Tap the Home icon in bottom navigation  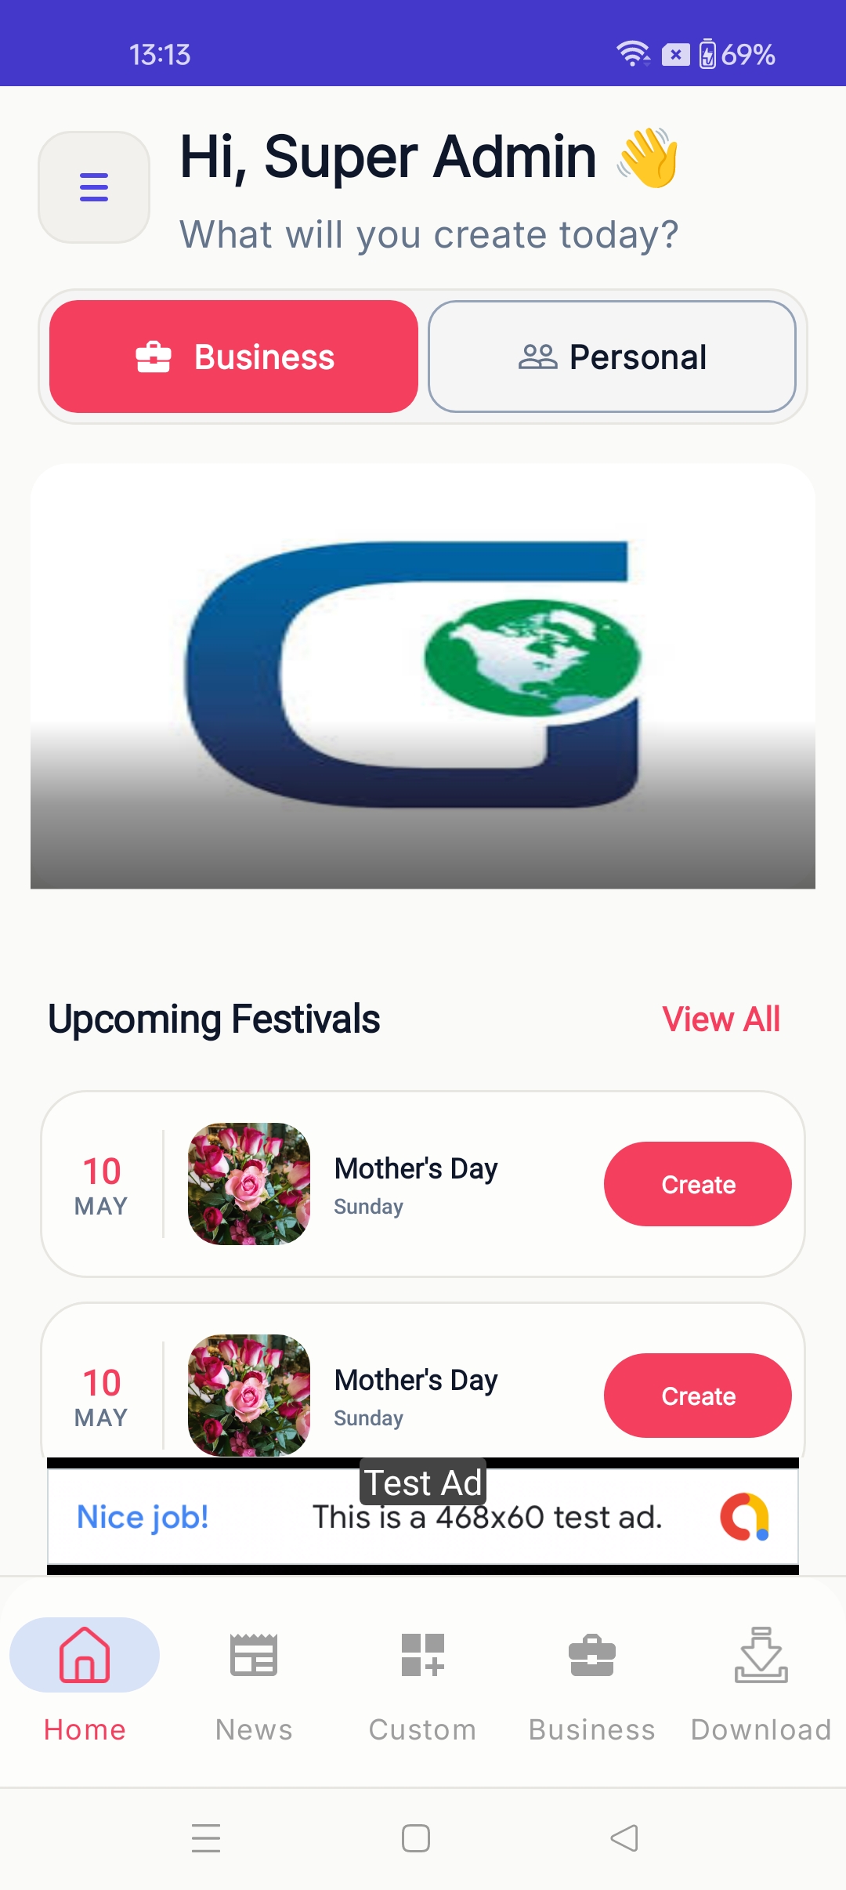pyautogui.click(x=85, y=1654)
